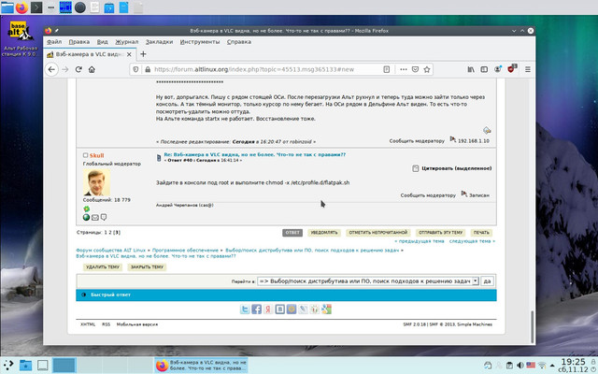Open clipboard tray icon
Screen dimensions: 598x374
pos(509,366)
